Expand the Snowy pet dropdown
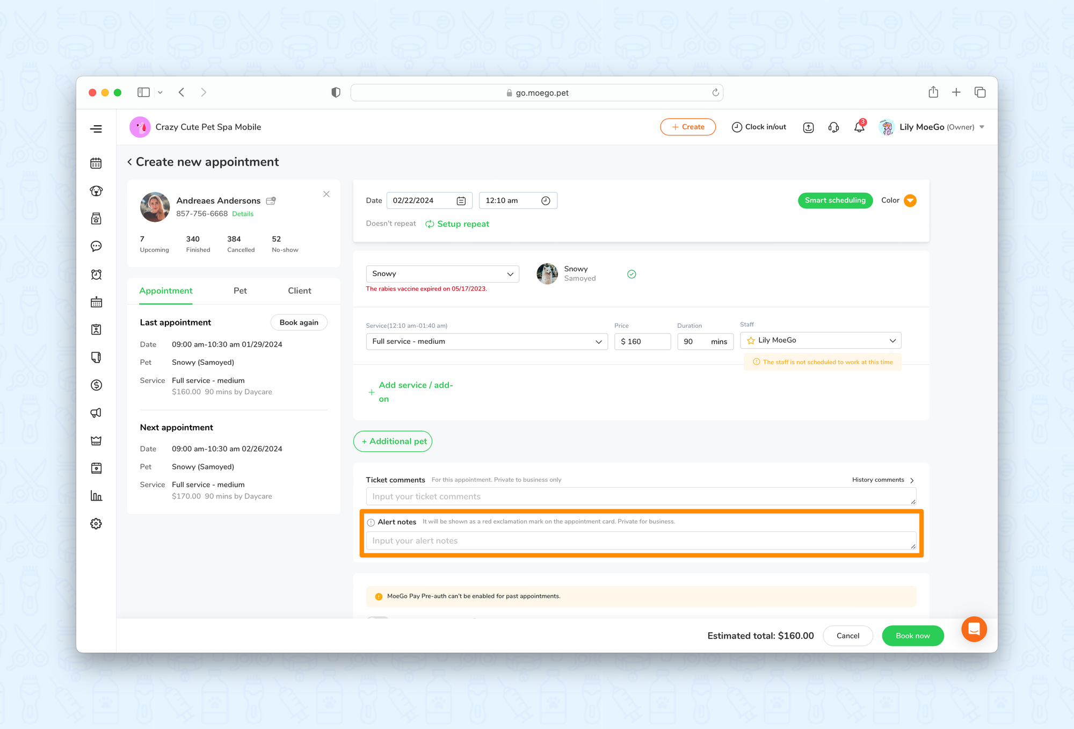This screenshot has width=1074, height=729. pyautogui.click(x=442, y=274)
